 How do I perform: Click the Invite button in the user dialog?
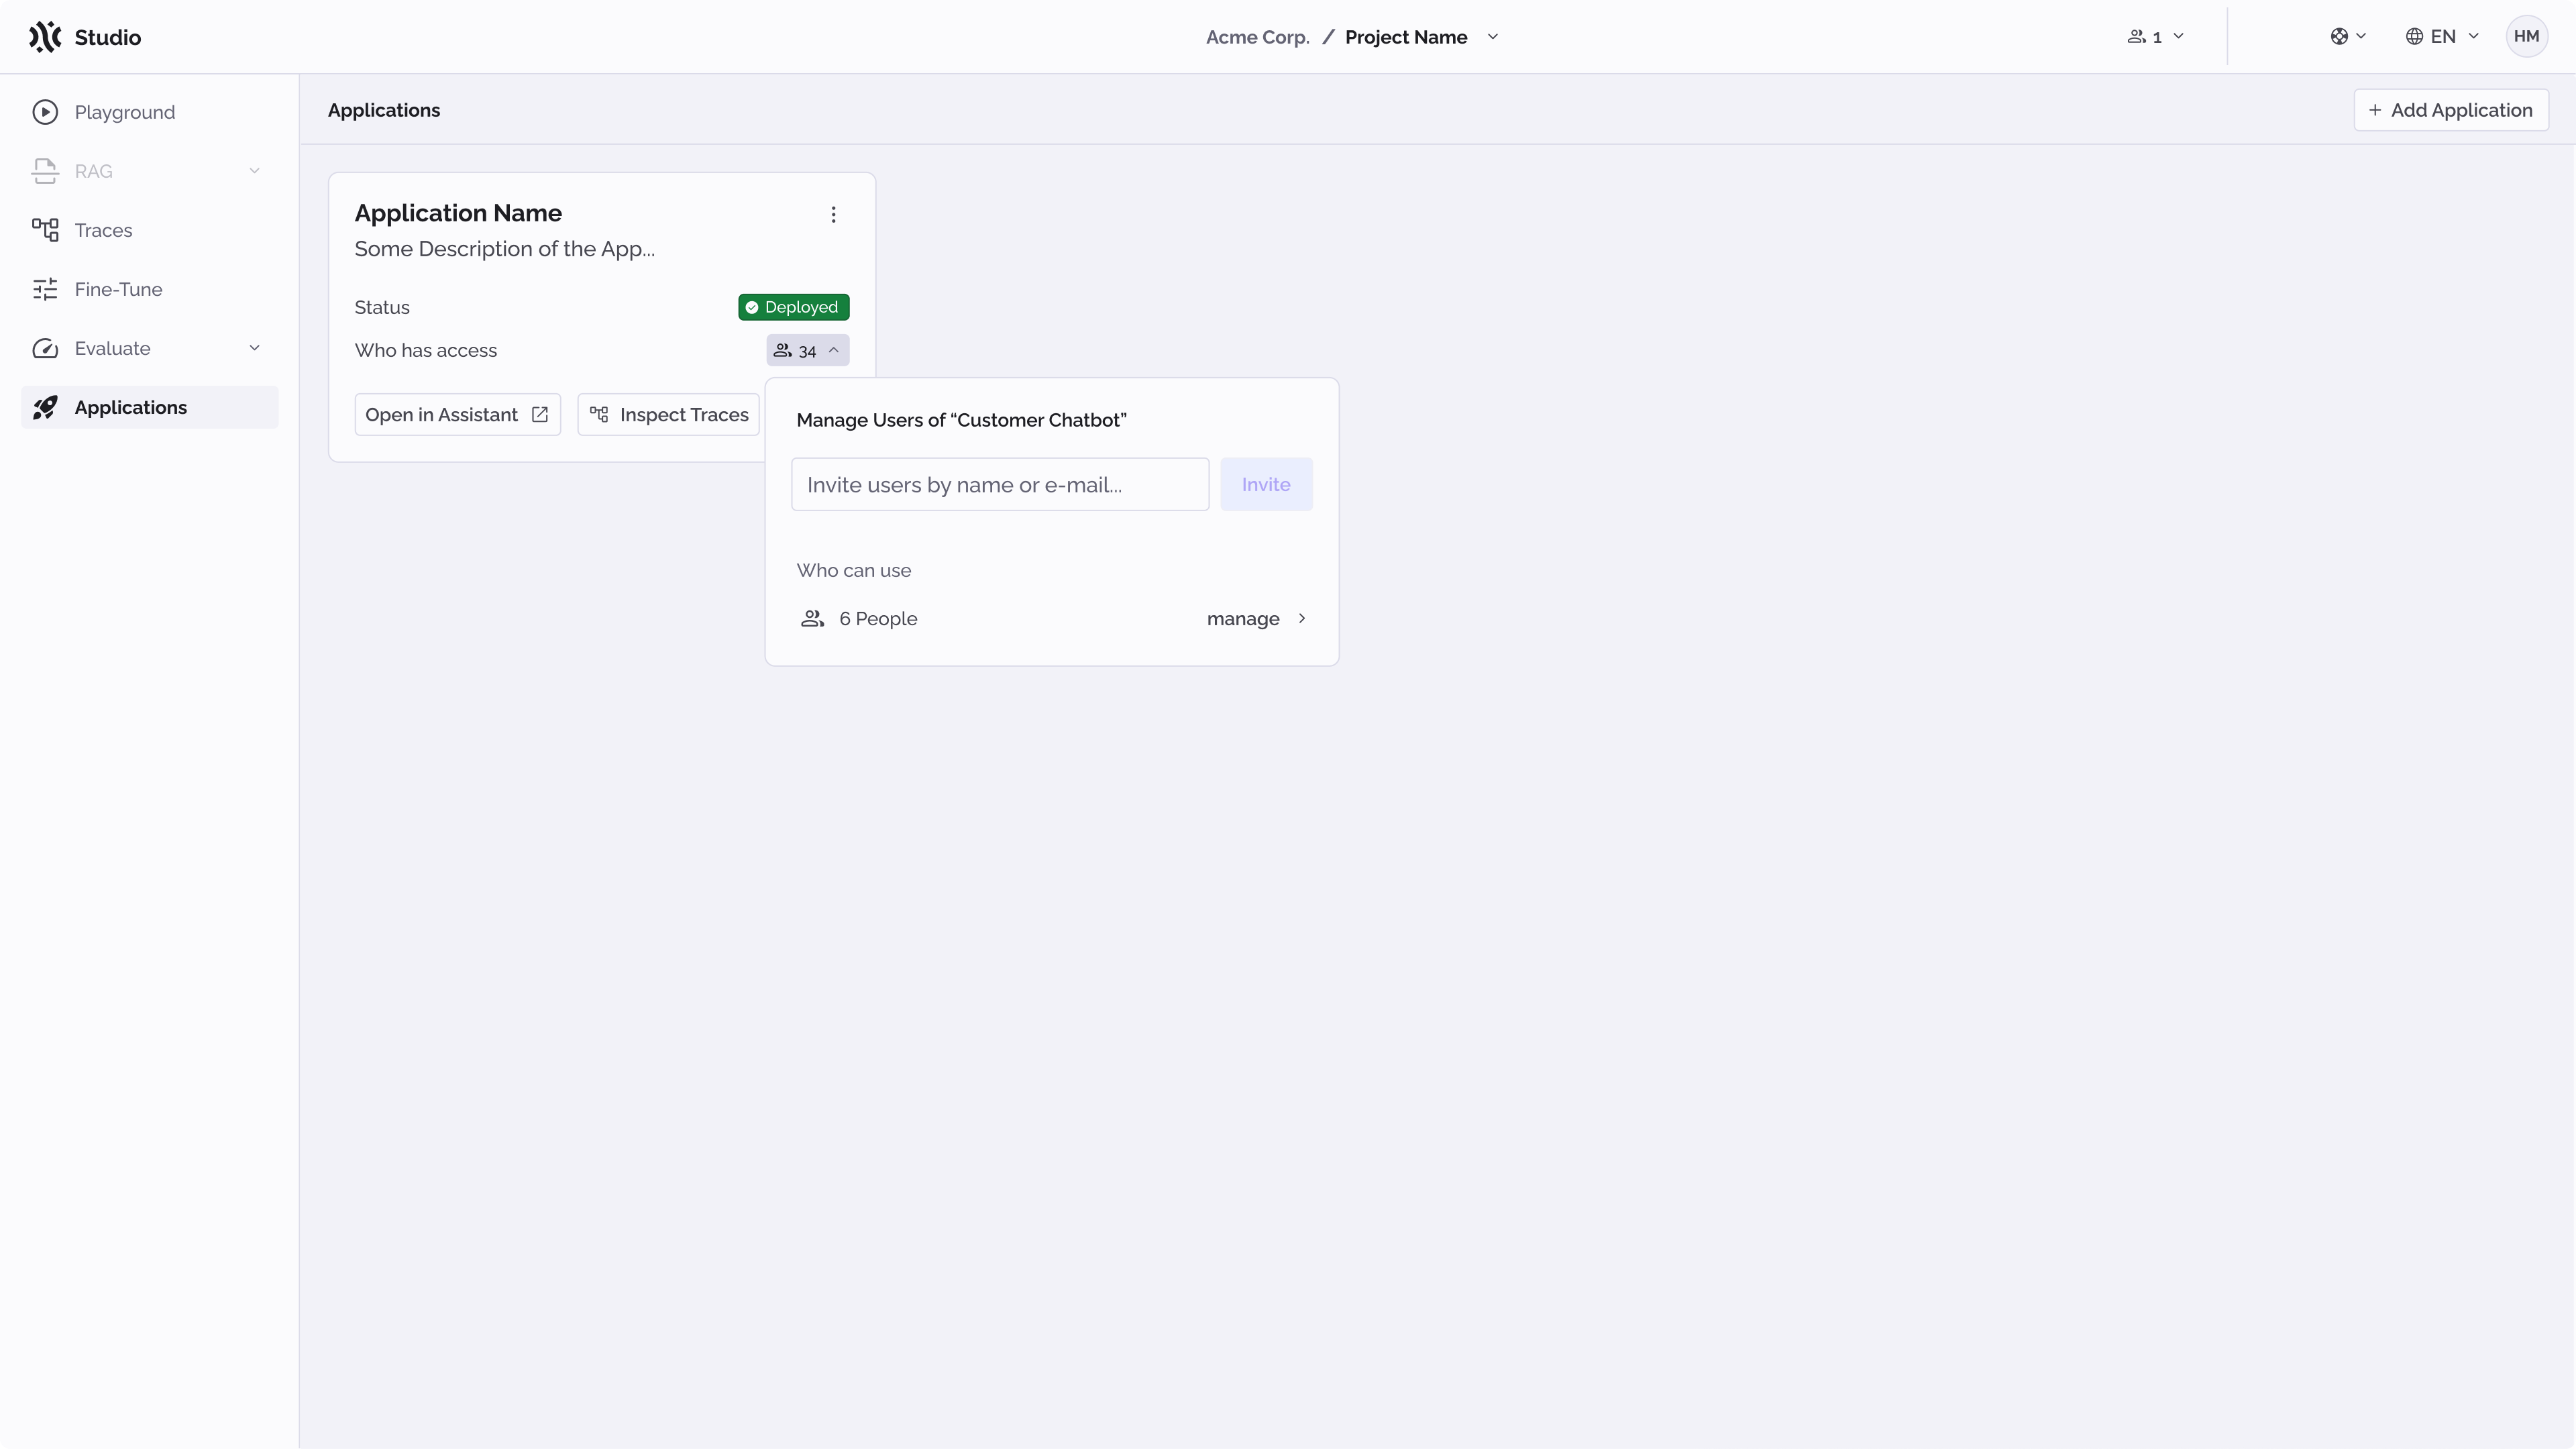(x=1266, y=484)
